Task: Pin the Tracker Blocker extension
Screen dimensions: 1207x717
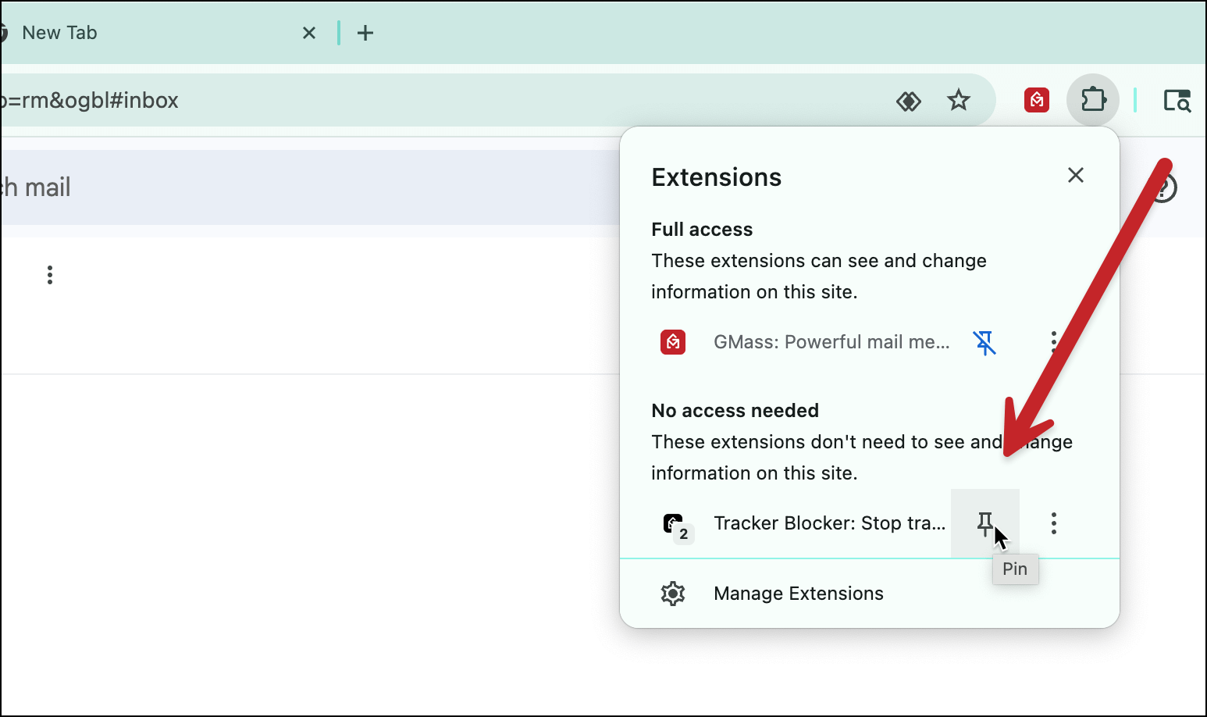Action: coord(984,523)
